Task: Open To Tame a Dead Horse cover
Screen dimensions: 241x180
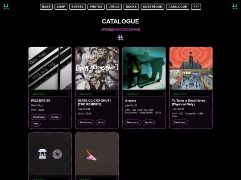Action: click(x=191, y=68)
